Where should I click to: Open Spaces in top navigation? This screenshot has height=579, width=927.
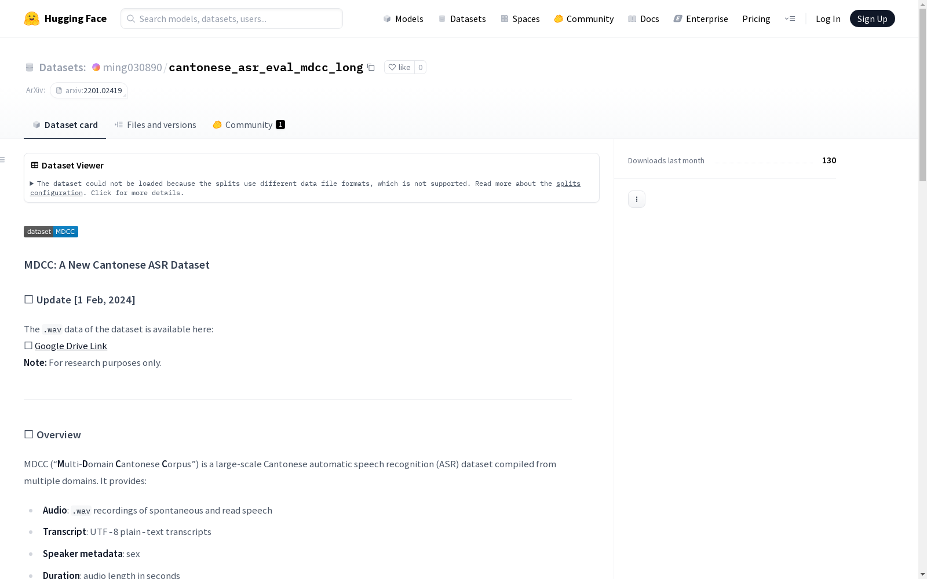click(520, 19)
